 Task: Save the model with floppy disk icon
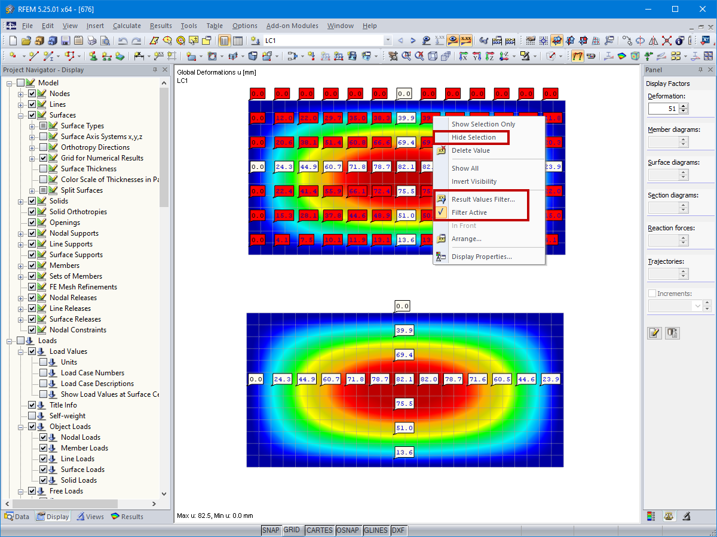pyautogui.click(x=66, y=41)
